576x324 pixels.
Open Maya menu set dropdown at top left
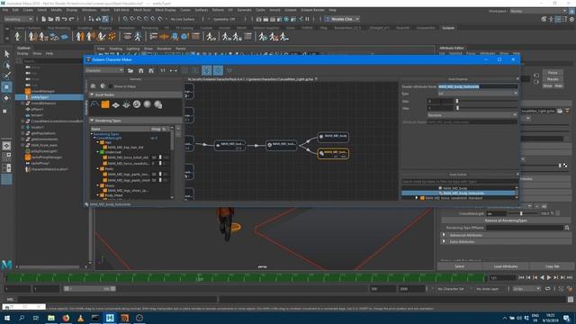tap(18, 19)
